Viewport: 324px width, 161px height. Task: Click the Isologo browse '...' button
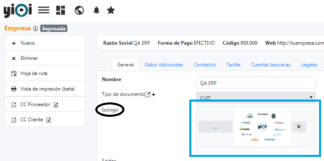point(216,127)
